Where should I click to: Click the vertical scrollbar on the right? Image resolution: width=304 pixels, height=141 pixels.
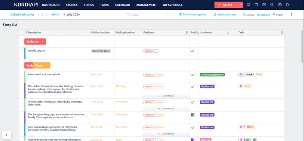point(303,46)
